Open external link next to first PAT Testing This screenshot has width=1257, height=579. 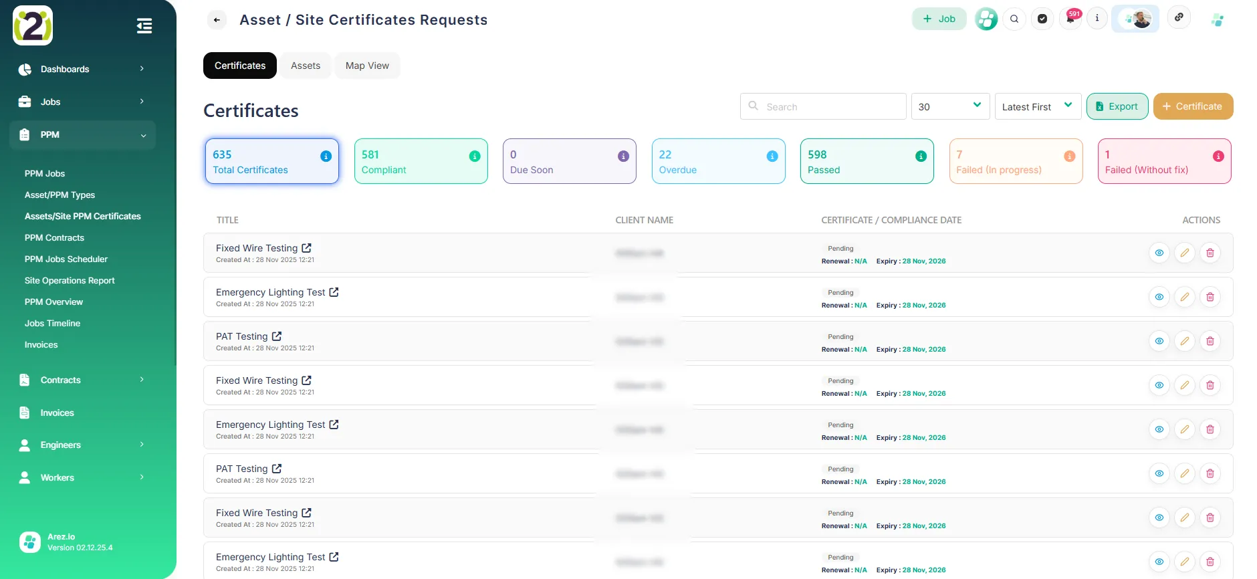(x=277, y=336)
